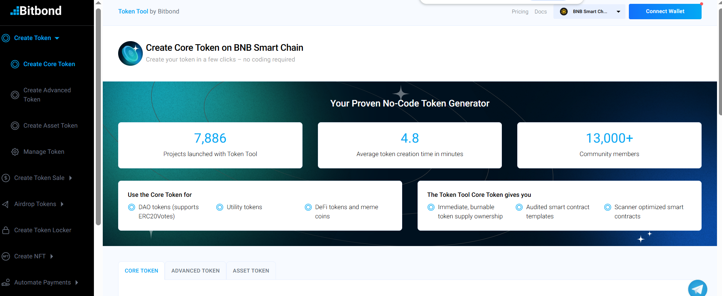Select the Create Token sidebar heading

33,38
